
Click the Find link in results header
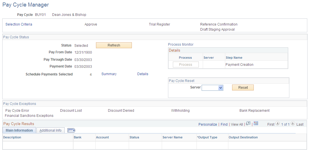(x=224, y=124)
